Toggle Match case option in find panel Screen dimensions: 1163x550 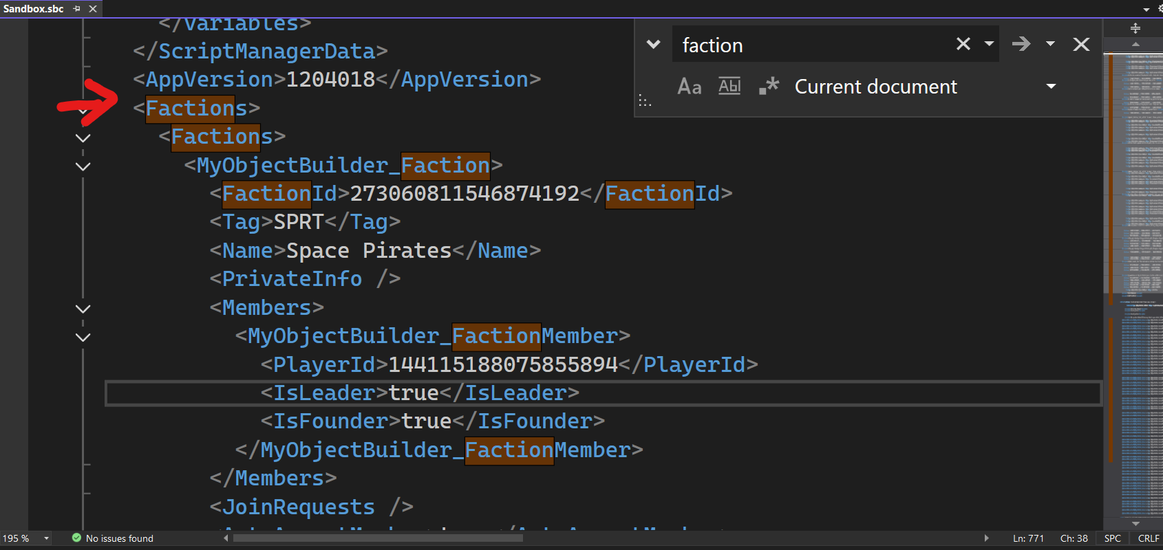click(689, 87)
